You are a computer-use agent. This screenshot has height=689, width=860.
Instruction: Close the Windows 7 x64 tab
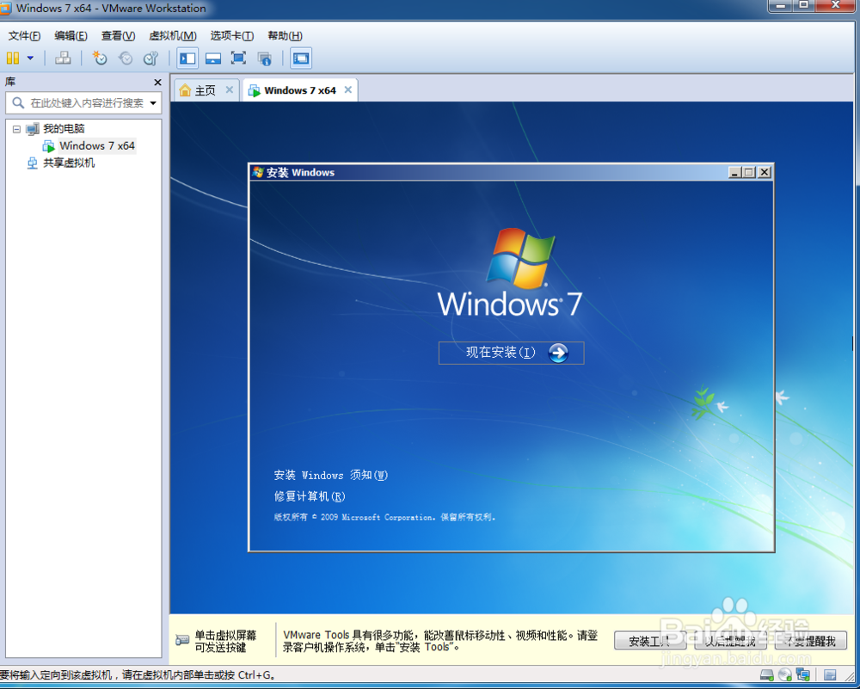(347, 90)
